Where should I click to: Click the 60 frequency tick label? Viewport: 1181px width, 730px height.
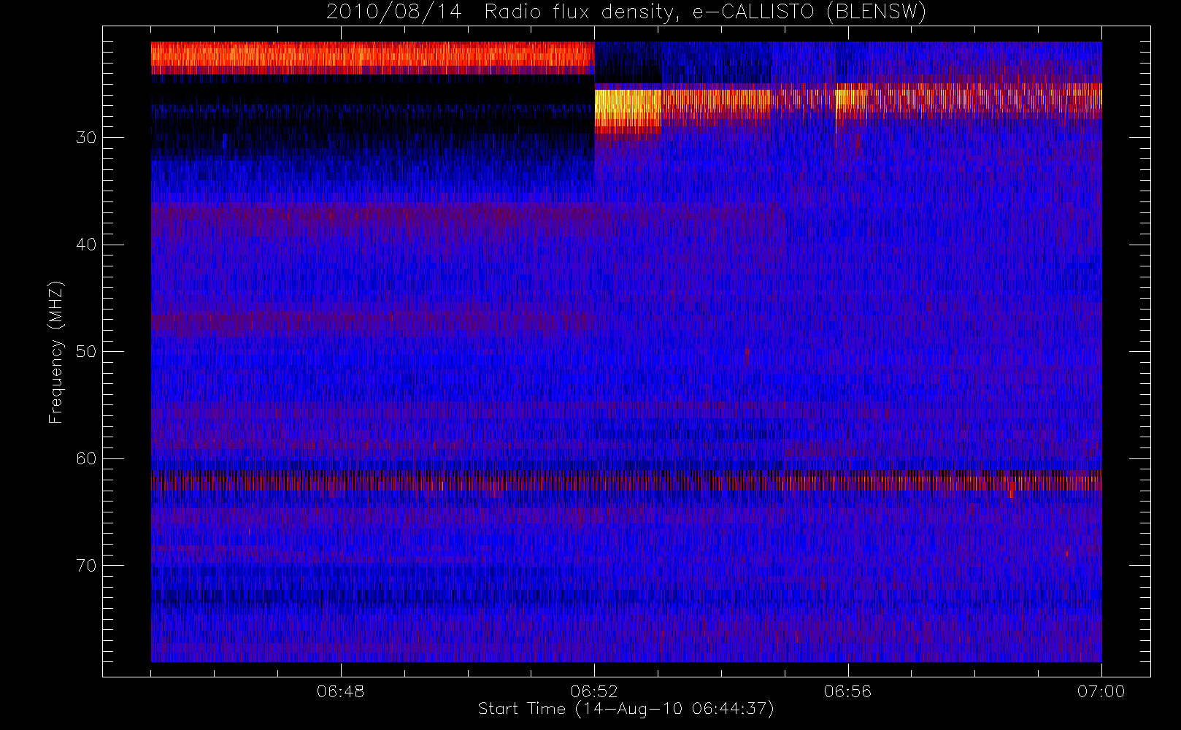click(x=86, y=458)
